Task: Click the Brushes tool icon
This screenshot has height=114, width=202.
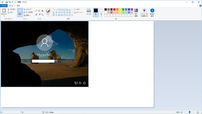Action: click(x=48, y=11)
